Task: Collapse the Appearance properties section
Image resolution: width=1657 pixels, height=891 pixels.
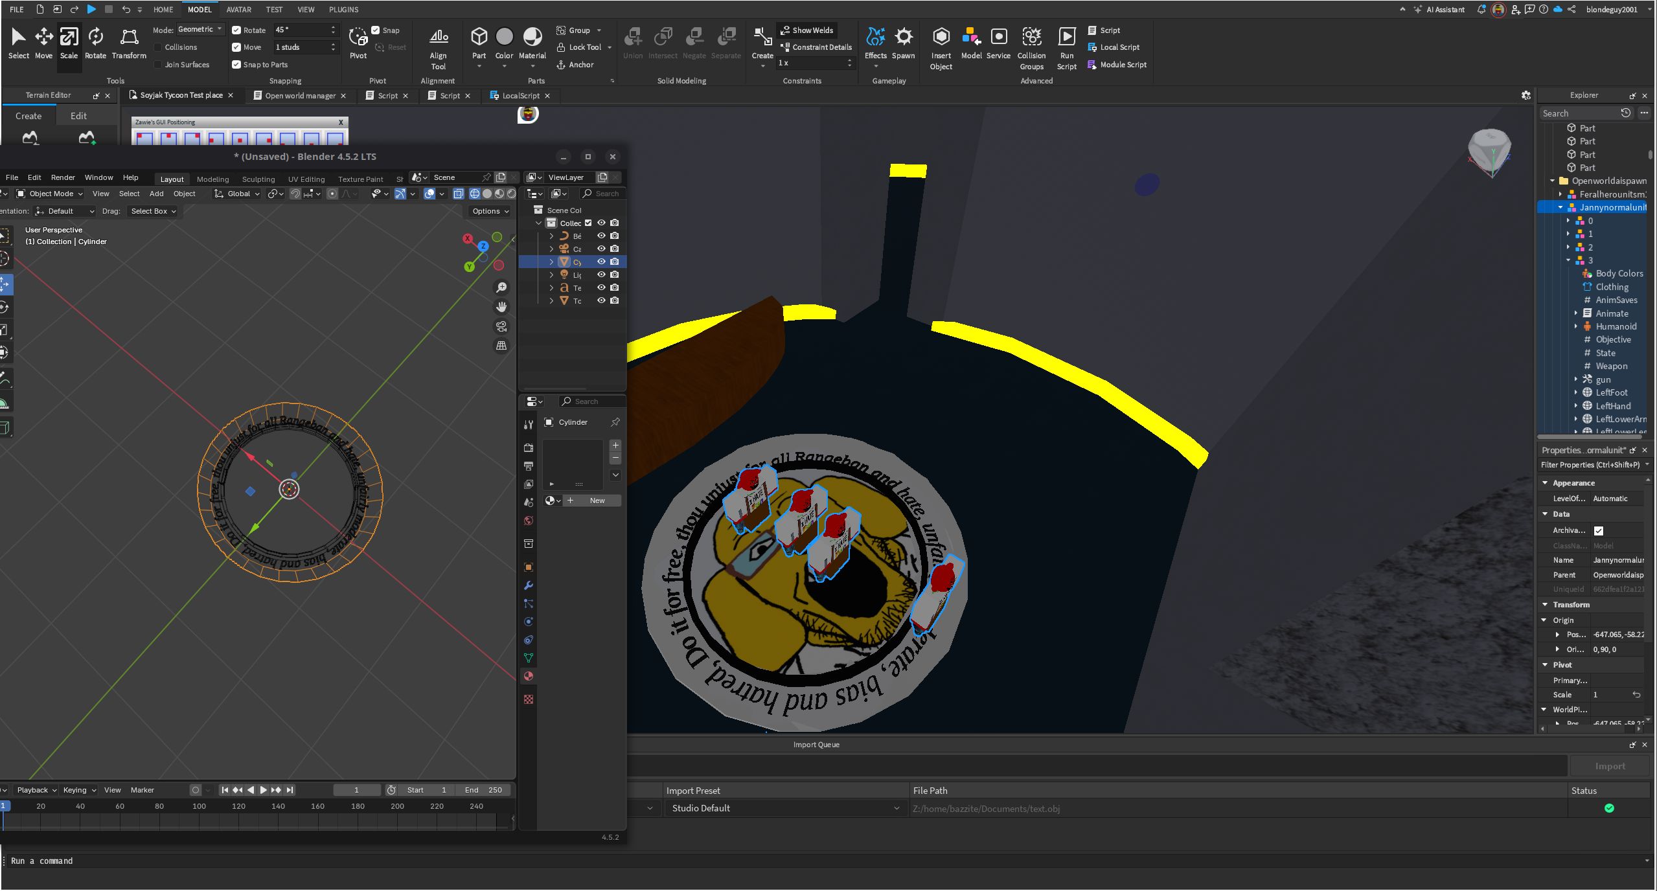Action: point(1544,483)
